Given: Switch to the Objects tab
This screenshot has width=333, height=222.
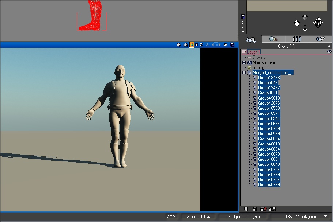Looking at the screenshot, I should pyautogui.click(x=251, y=39).
